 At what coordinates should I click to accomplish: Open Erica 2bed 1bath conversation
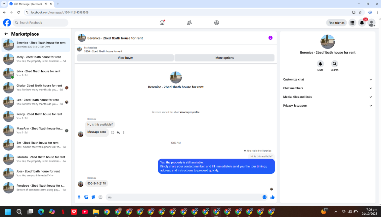tap(36, 73)
